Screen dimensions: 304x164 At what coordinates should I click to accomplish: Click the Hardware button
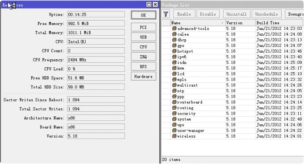143,76
